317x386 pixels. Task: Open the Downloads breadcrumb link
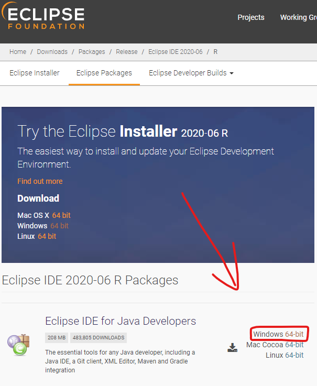(52, 52)
